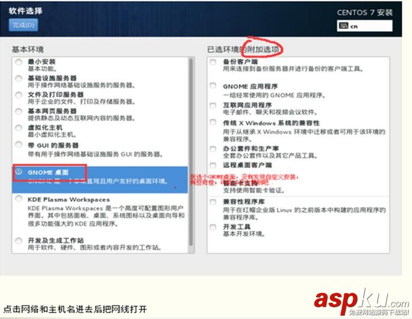
Task: Click description 用于软件、硬件、图形或者内容开发的工作站
Action: [x=95, y=247]
